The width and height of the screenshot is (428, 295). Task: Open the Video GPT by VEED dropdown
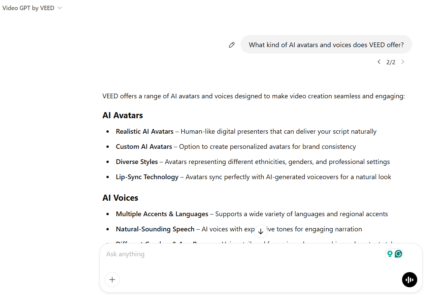[x=28, y=8]
